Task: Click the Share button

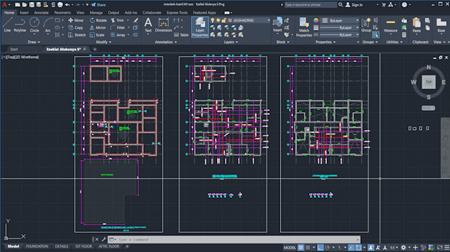Action: [x=99, y=5]
